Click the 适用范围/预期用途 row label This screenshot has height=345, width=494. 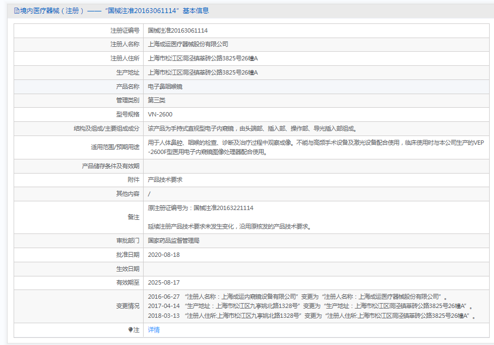[115, 147]
